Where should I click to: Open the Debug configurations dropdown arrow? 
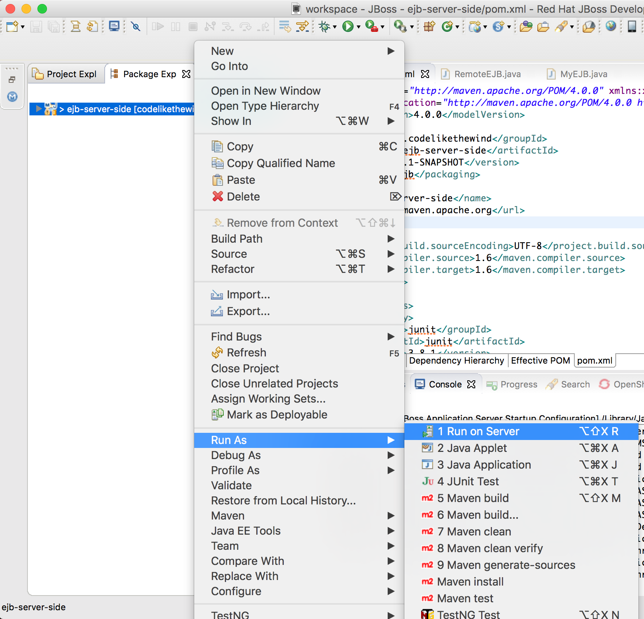335,27
